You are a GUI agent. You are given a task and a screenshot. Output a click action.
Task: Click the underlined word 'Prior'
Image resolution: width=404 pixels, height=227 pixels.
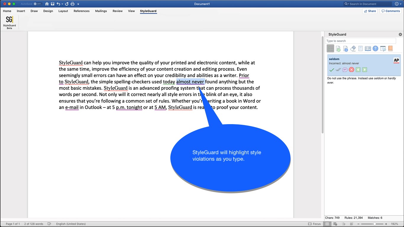pos(244,75)
